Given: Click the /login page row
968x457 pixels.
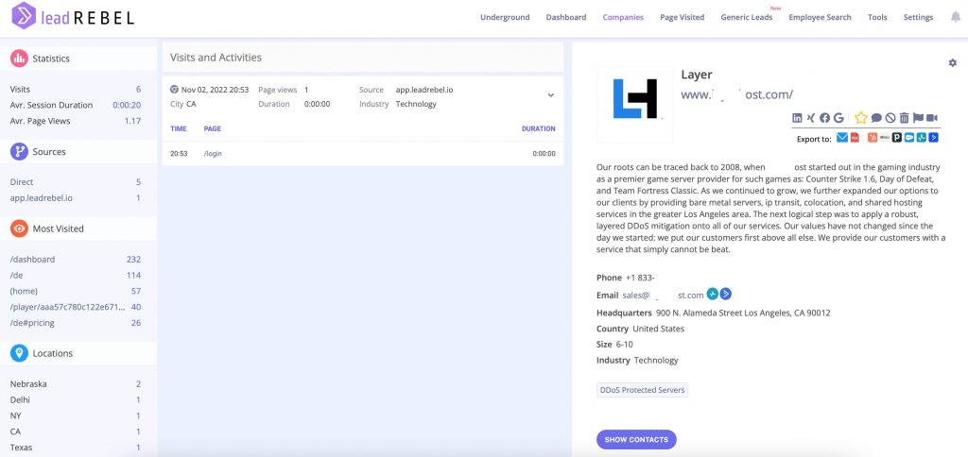Looking at the screenshot, I should pos(363,154).
